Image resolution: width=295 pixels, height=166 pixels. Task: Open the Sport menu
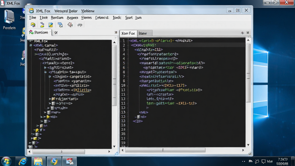(129, 18)
